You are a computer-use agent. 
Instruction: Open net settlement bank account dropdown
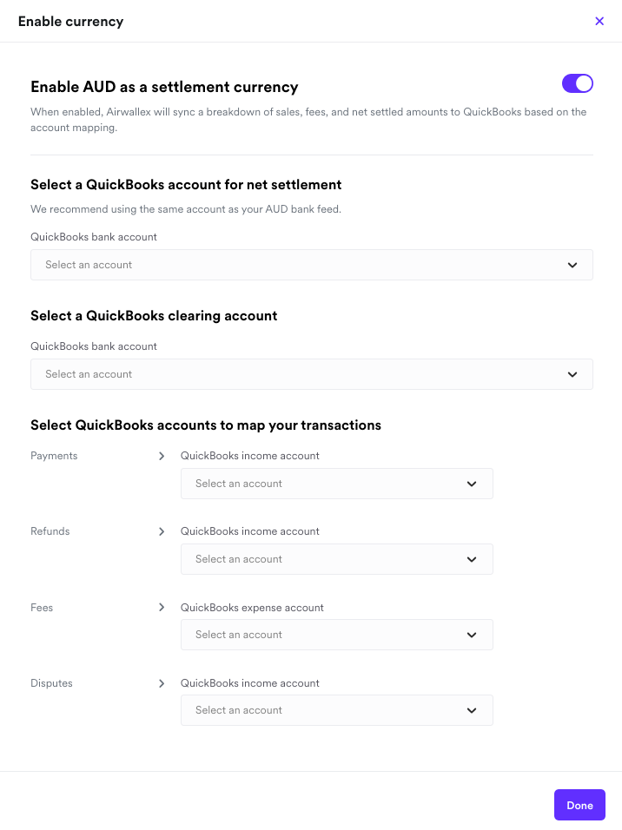coord(311,265)
